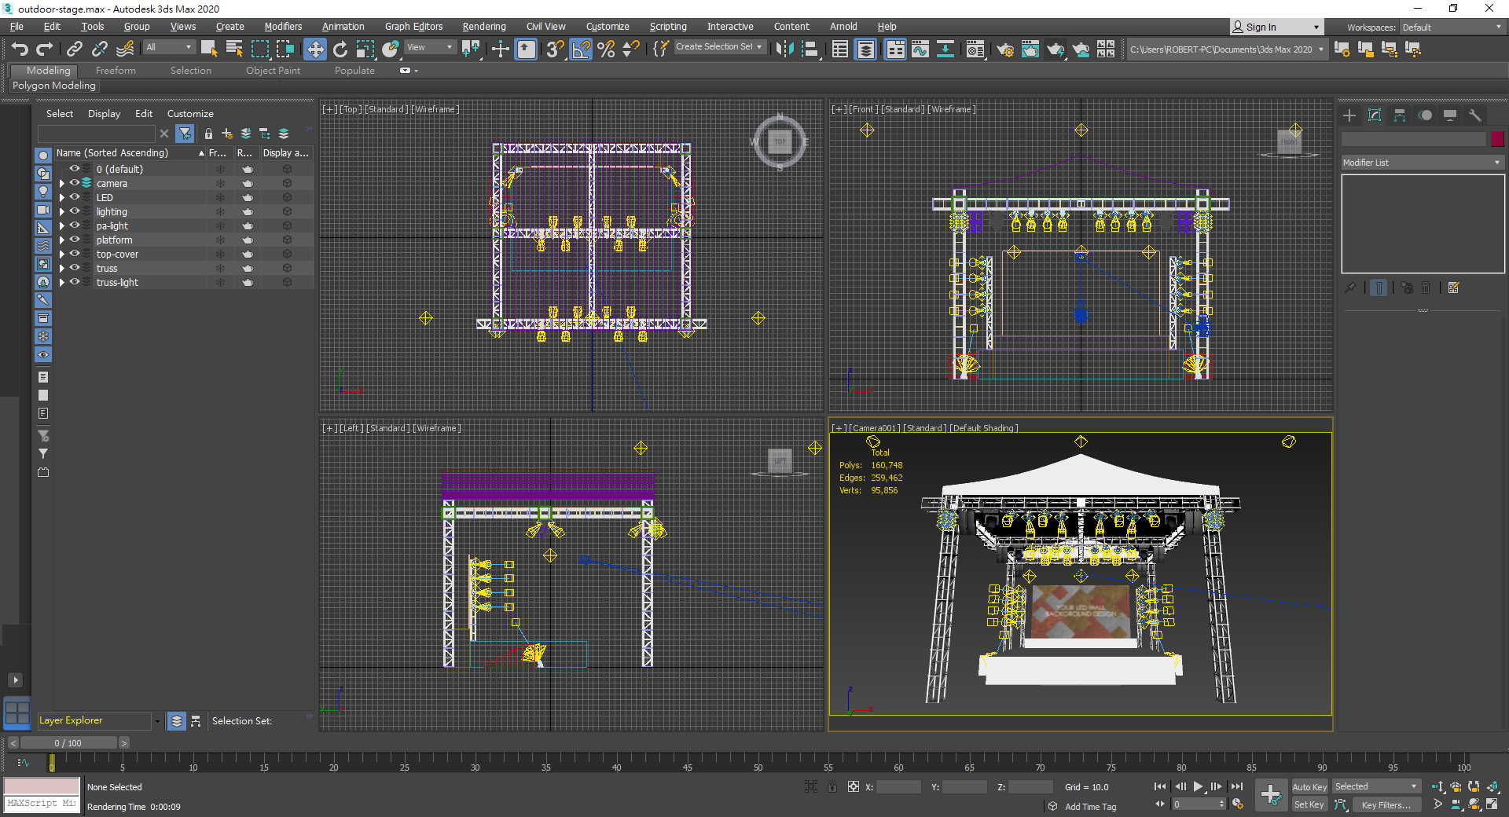1509x817 pixels.
Task: Click the object color swatch
Action: tap(1497, 139)
